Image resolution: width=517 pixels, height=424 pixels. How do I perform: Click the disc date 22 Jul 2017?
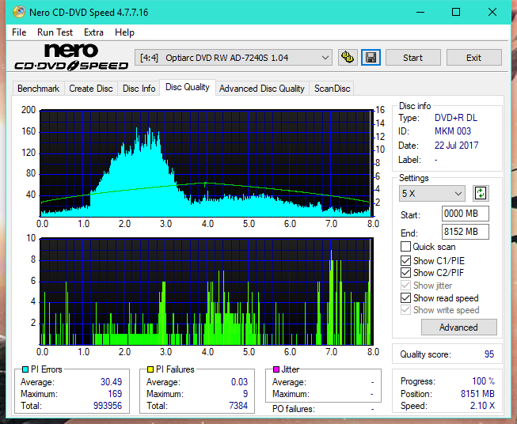click(456, 146)
